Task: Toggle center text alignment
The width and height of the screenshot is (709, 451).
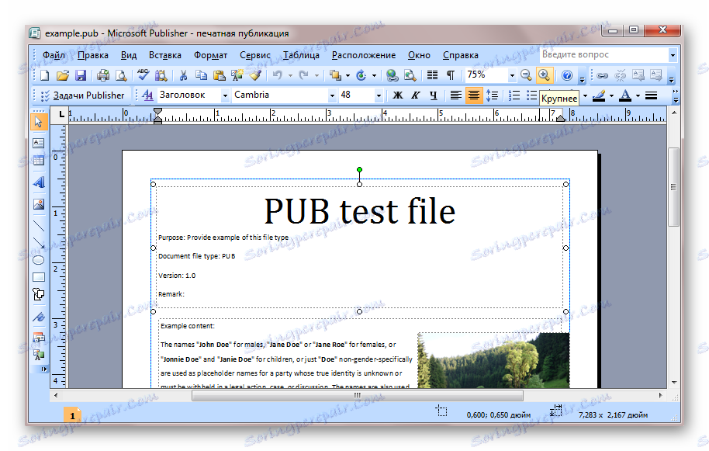Action: pos(473,95)
